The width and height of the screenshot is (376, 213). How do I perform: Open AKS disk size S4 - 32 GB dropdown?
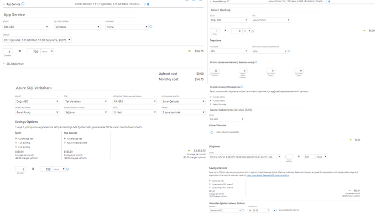pos(259,210)
